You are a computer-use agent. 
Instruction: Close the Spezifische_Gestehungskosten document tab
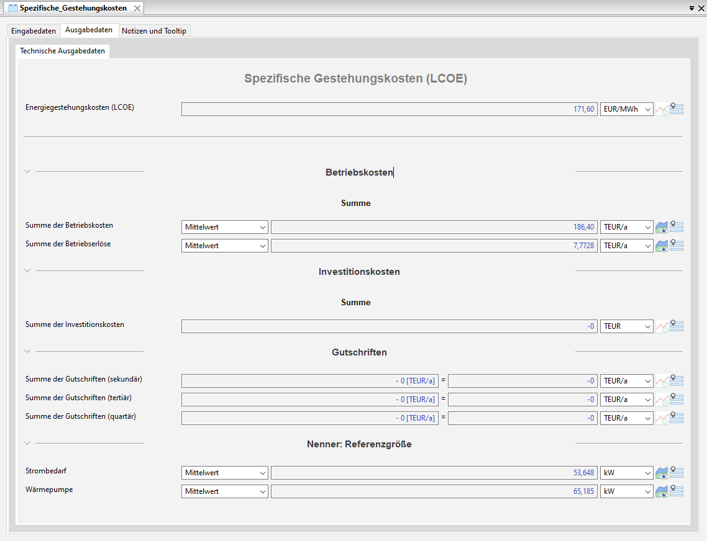pos(137,8)
